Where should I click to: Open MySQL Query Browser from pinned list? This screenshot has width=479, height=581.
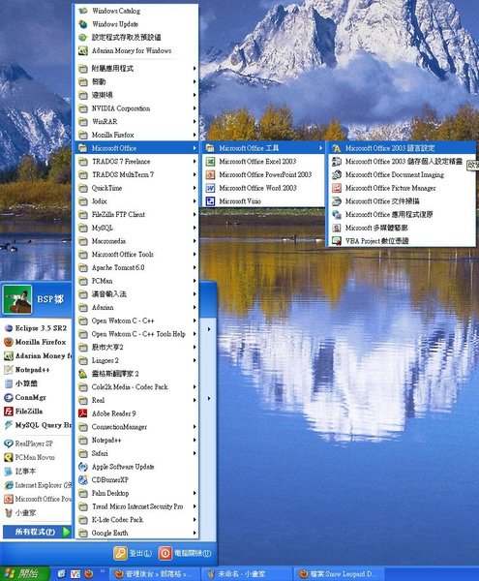[36, 425]
